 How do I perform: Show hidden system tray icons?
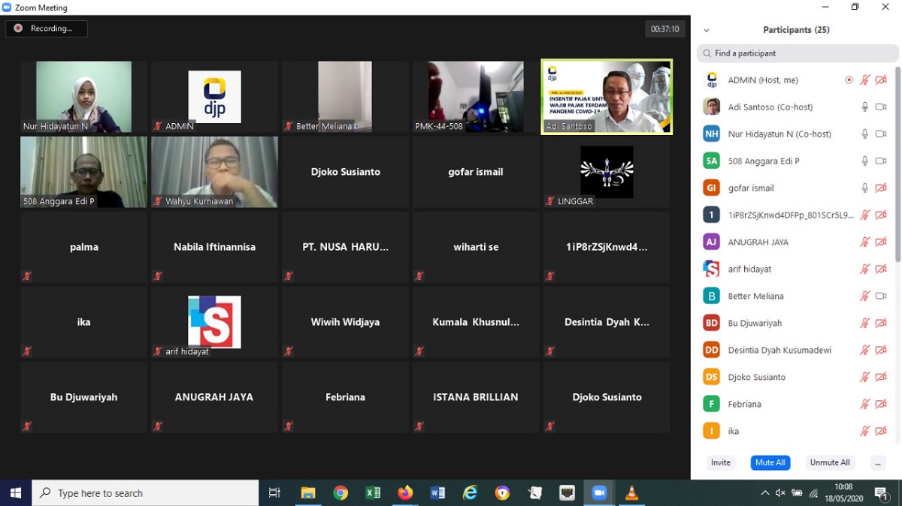(764, 493)
